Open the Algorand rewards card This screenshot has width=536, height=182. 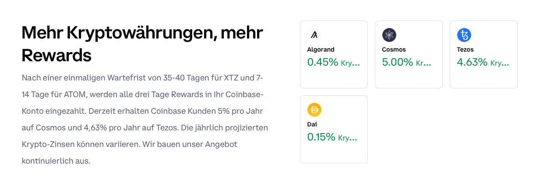click(334, 54)
